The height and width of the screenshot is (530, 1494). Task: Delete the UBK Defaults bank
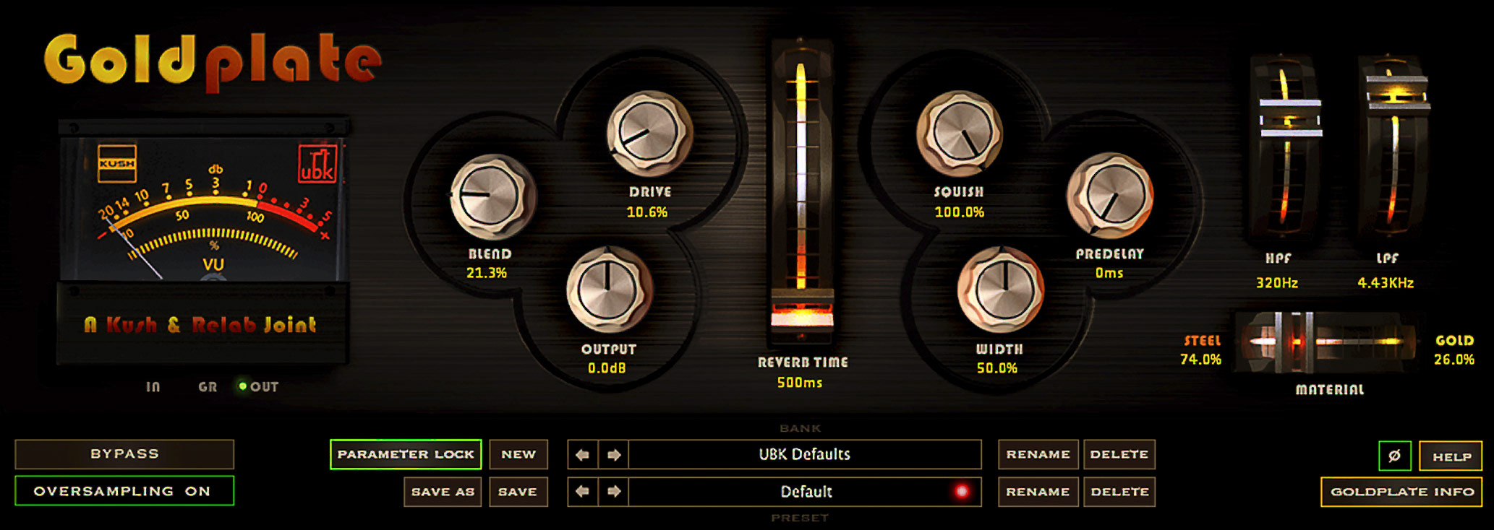[1119, 454]
